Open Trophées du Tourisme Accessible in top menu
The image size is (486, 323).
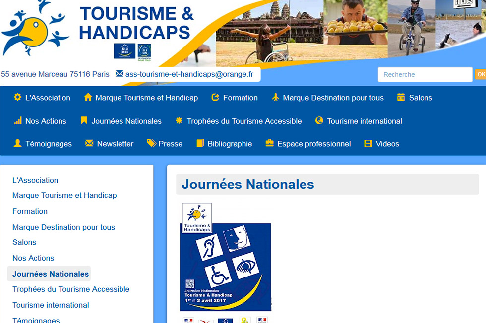[x=244, y=121]
